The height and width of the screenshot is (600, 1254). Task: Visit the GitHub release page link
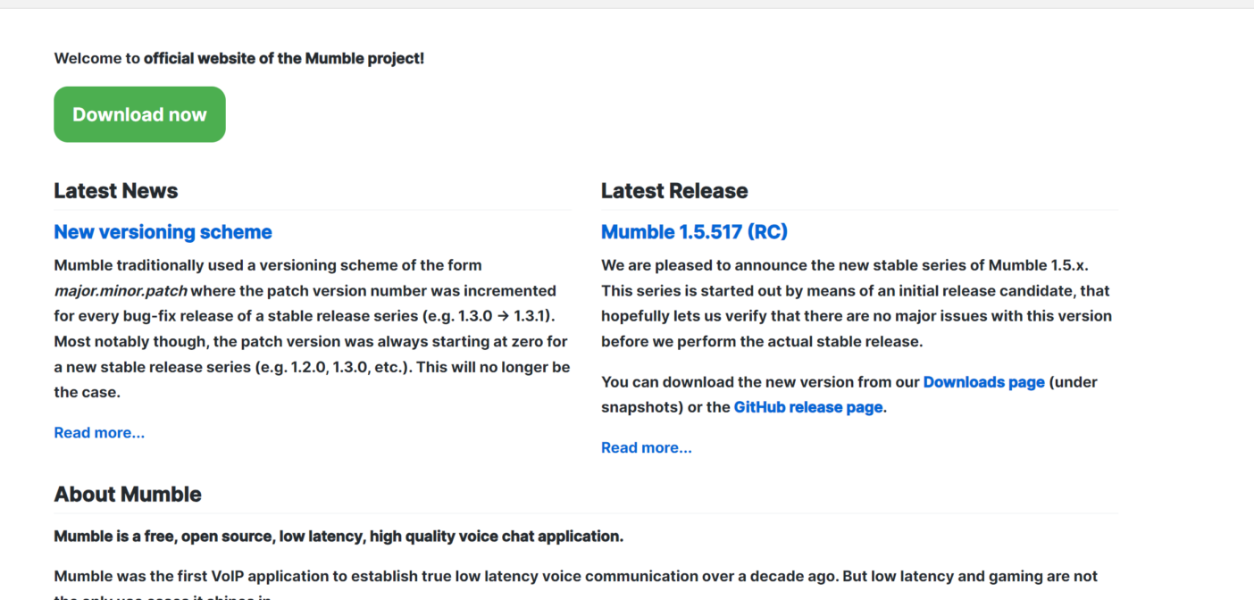tap(807, 407)
